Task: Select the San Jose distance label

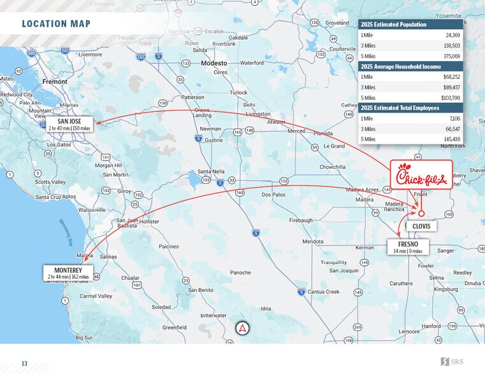Action: click(x=69, y=124)
